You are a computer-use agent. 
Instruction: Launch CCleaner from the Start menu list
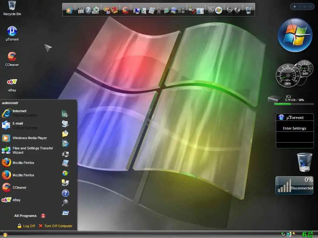14,187
